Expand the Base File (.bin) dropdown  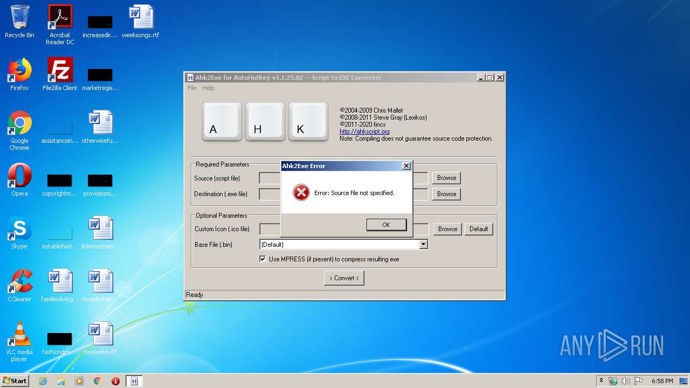click(423, 245)
